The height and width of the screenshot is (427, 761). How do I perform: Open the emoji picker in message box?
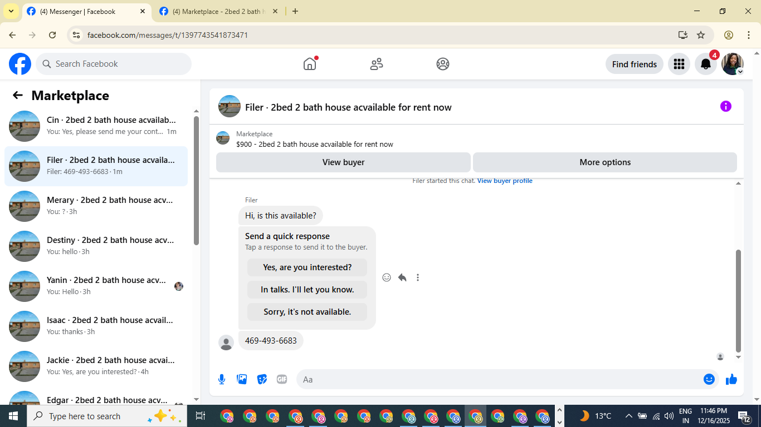point(709,379)
